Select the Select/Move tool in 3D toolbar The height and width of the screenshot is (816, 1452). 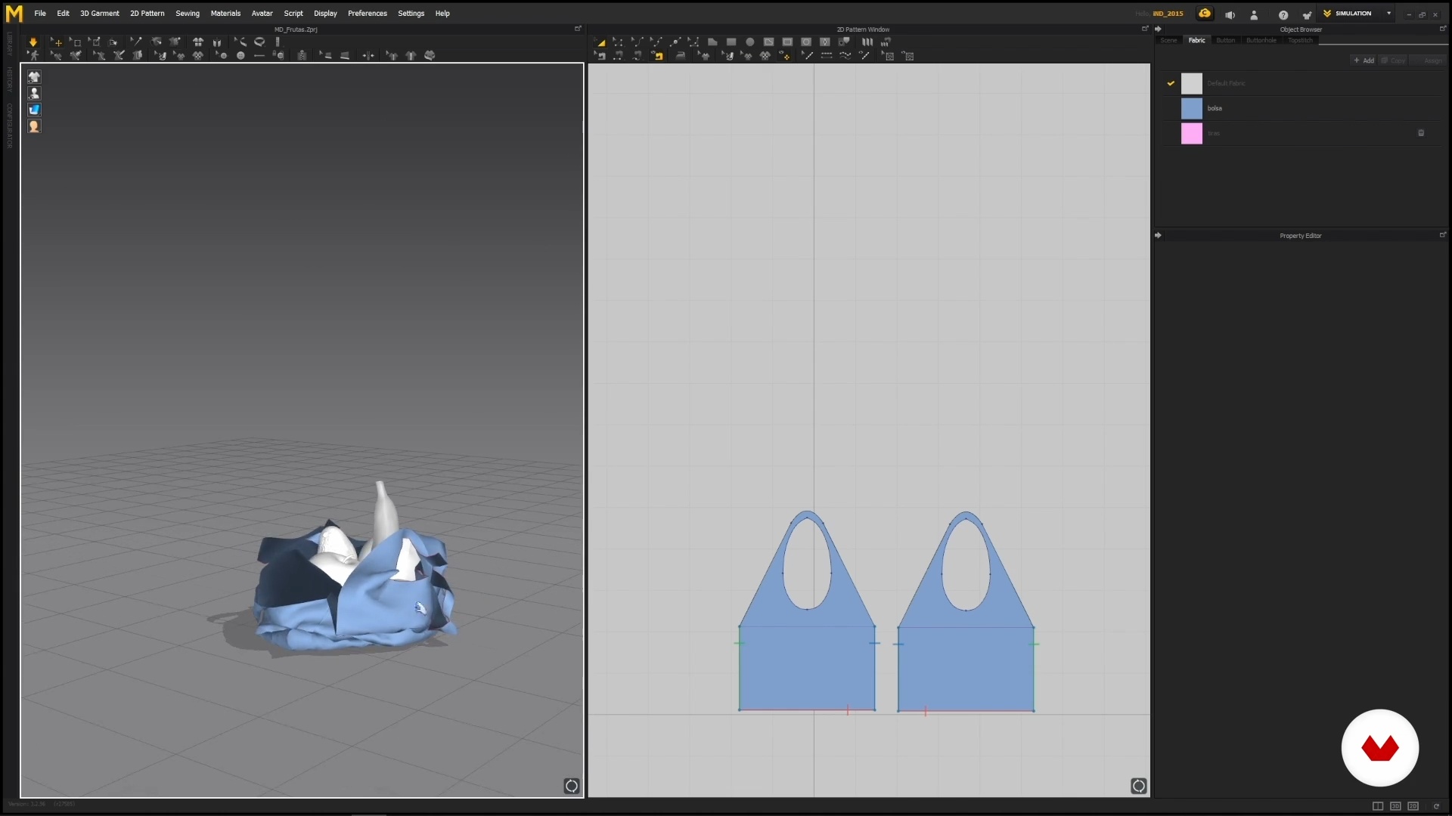[x=57, y=42]
